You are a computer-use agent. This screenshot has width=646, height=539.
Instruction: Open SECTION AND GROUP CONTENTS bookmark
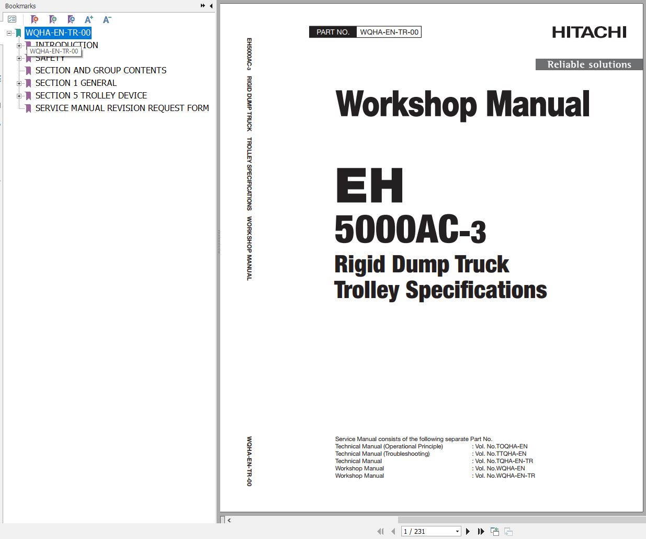coord(101,70)
